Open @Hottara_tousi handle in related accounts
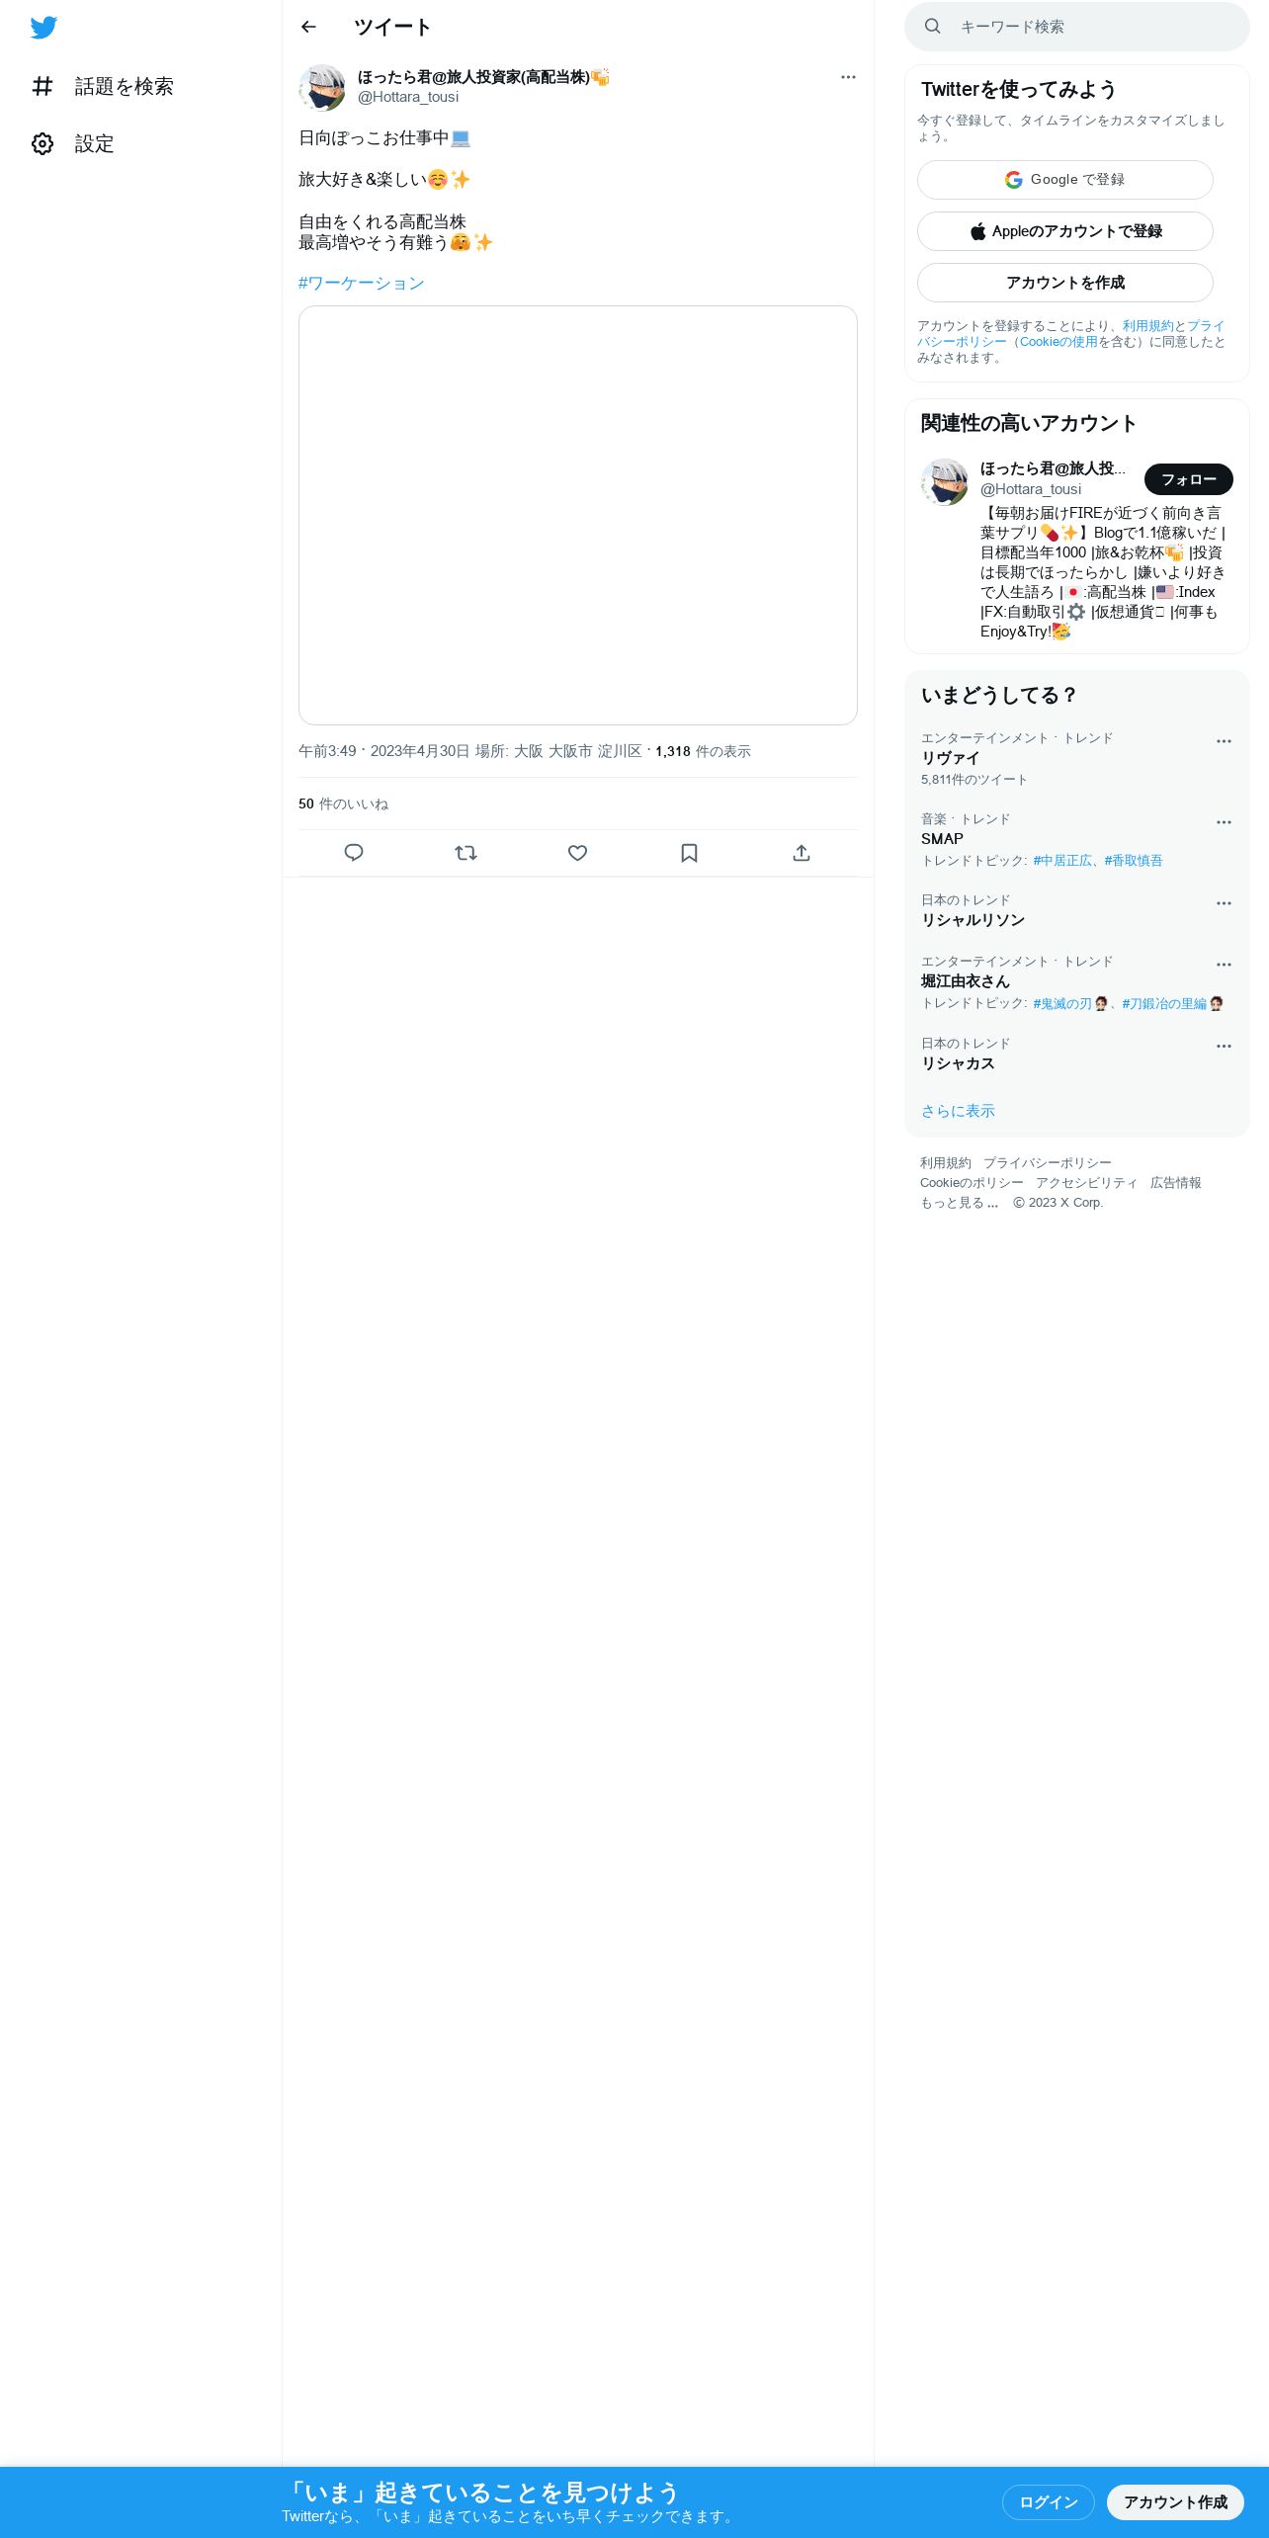Image resolution: width=1269 pixels, height=2538 pixels. tap(1031, 489)
